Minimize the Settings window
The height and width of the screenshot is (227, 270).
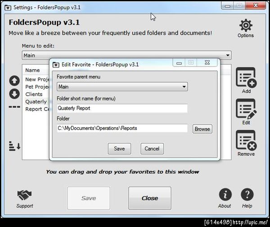coord(227,6)
